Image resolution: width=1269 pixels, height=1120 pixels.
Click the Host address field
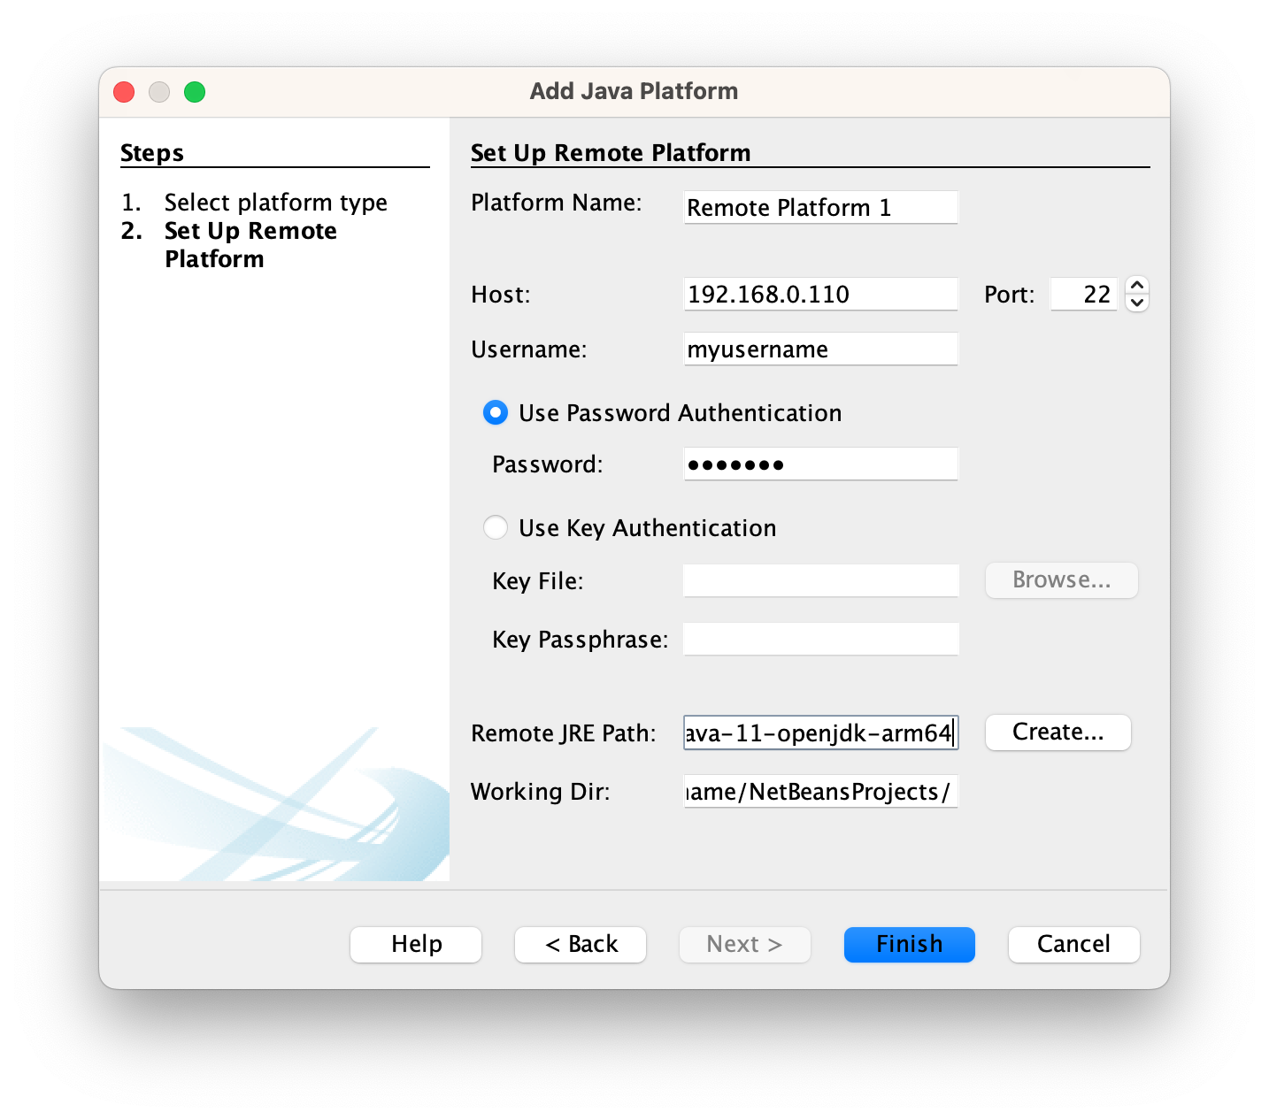(819, 294)
